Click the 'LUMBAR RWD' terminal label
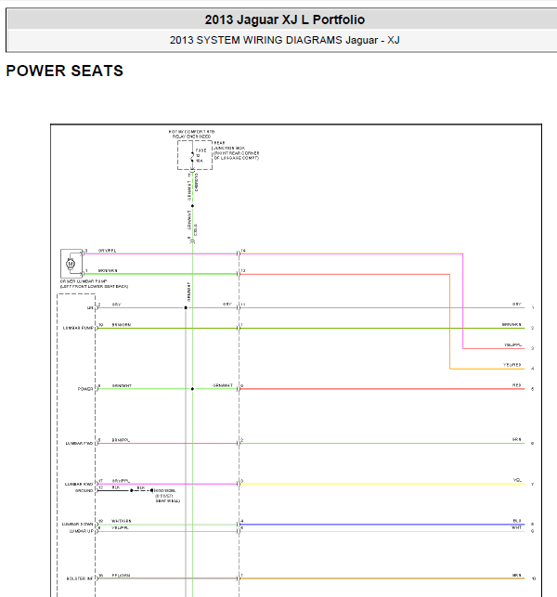The image size is (557, 597). (79, 485)
